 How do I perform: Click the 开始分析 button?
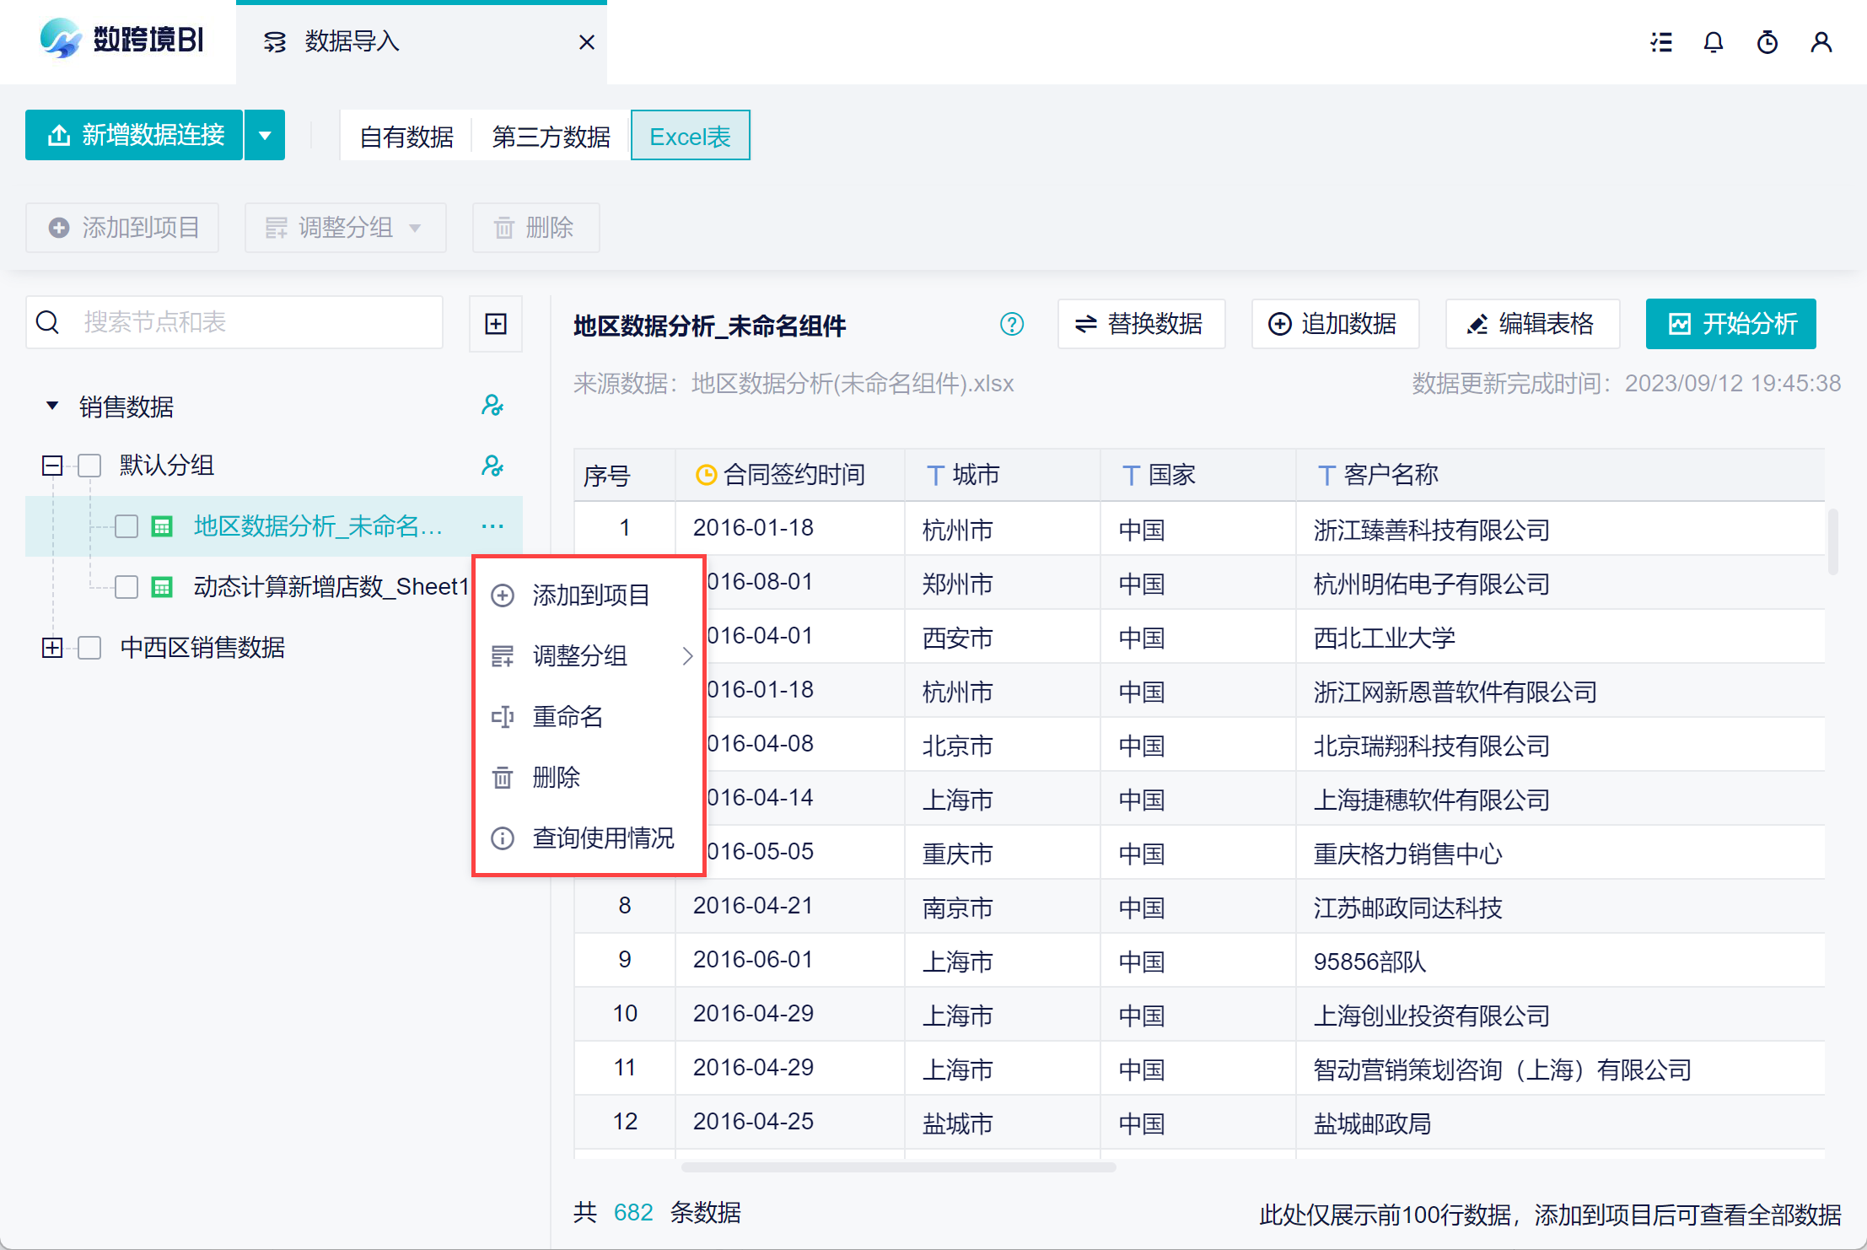point(1730,324)
